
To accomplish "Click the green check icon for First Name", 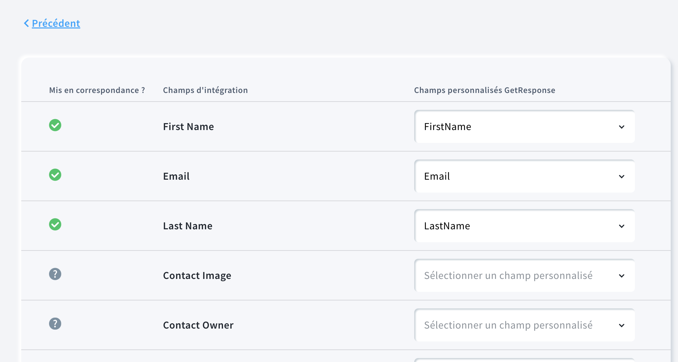I will 55,125.
